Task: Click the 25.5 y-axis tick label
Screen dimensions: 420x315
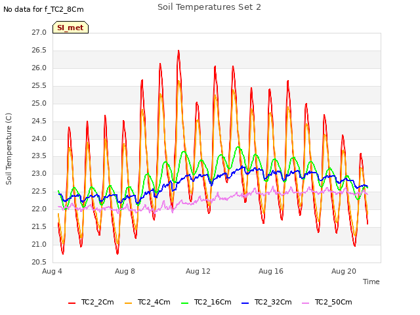Action: (x=39, y=85)
